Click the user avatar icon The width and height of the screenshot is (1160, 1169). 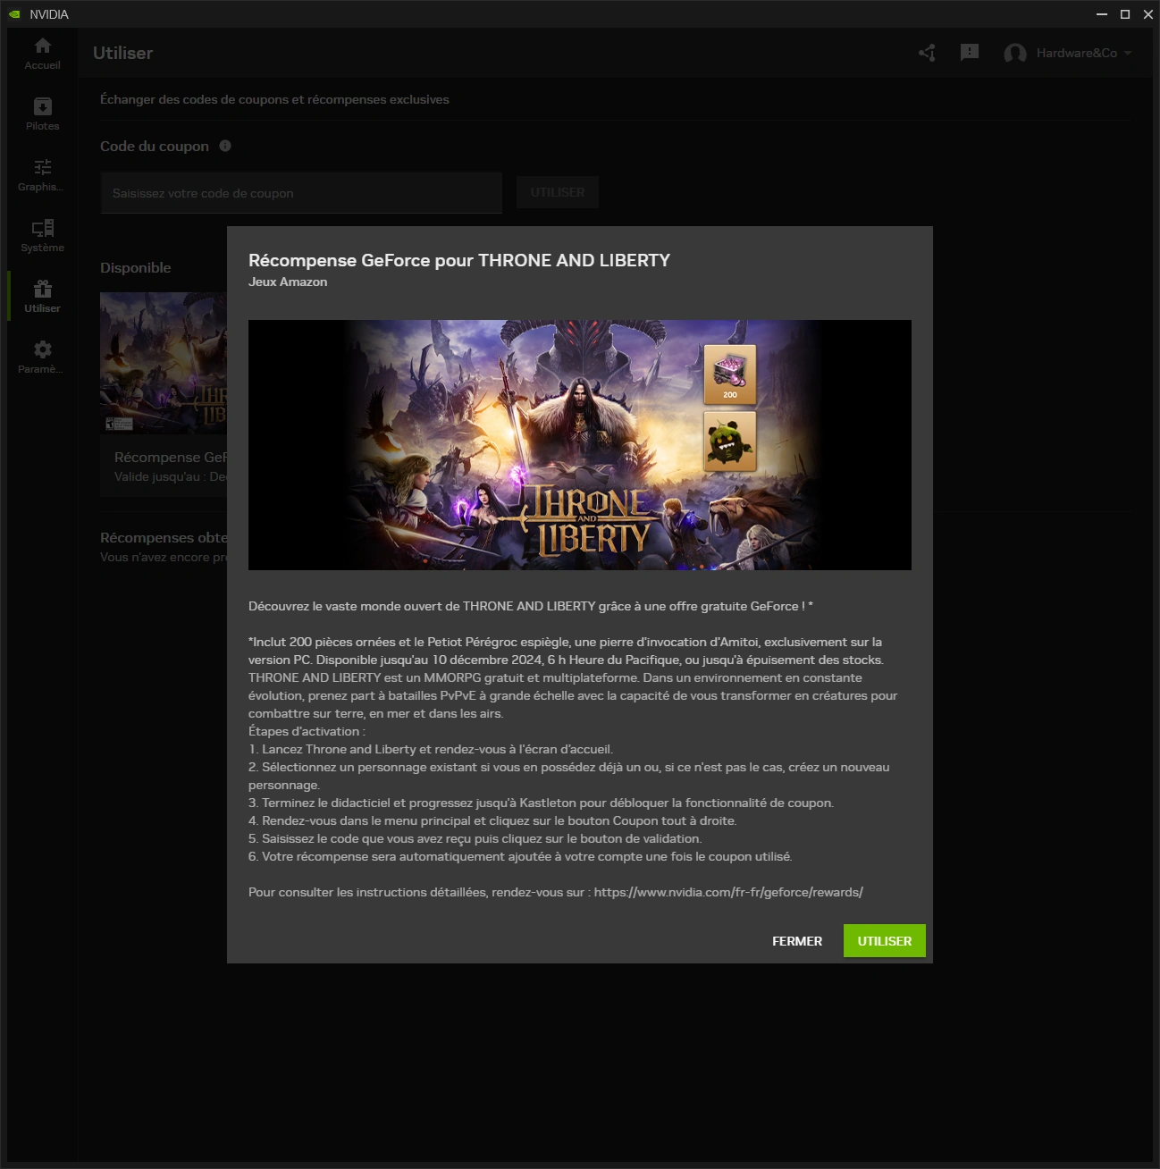(x=1015, y=54)
